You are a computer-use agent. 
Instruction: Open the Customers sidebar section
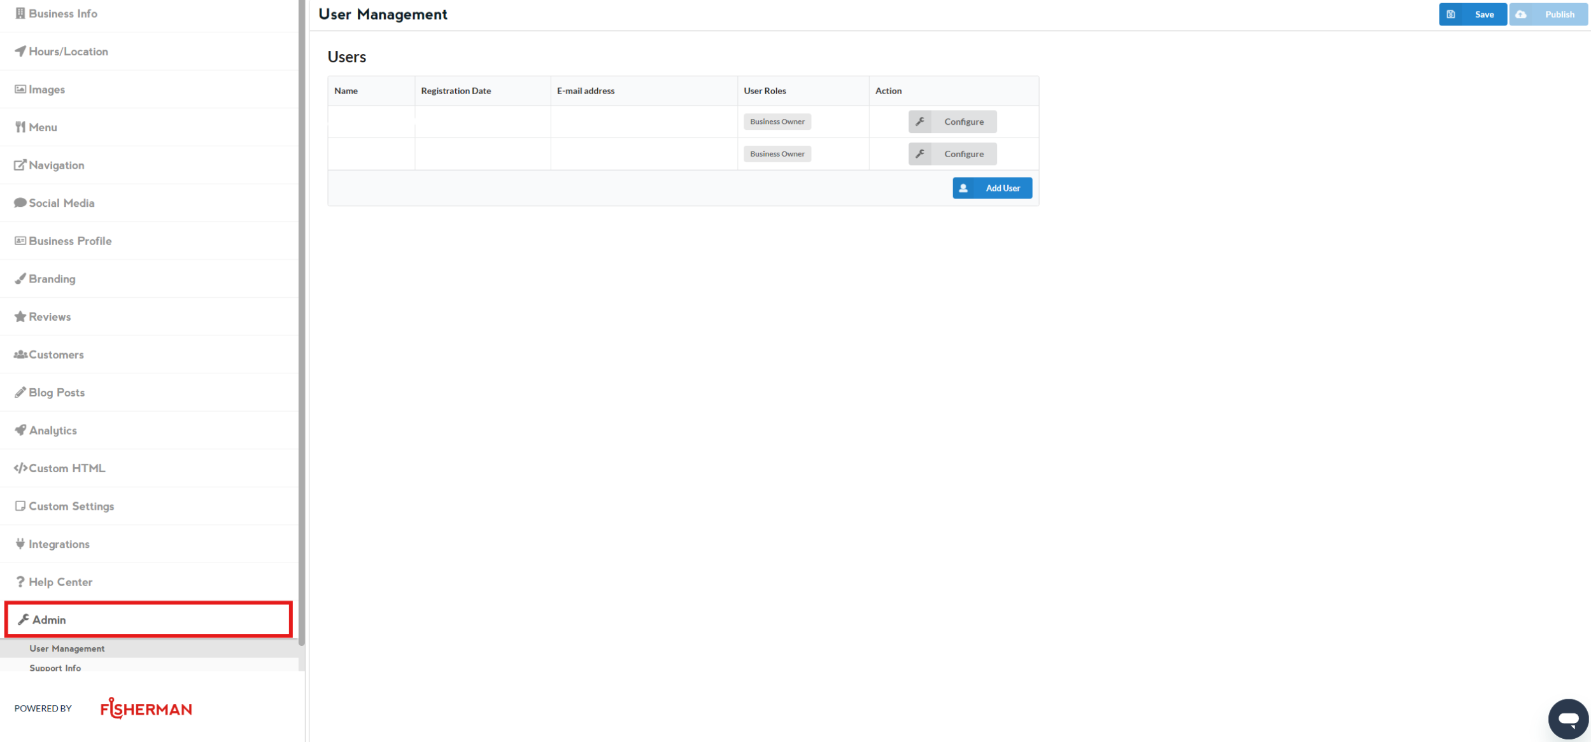click(x=56, y=354)
